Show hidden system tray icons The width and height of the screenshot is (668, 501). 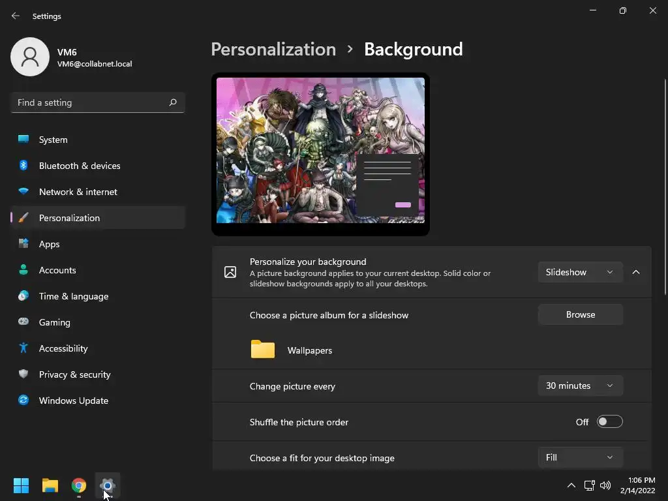571,485
